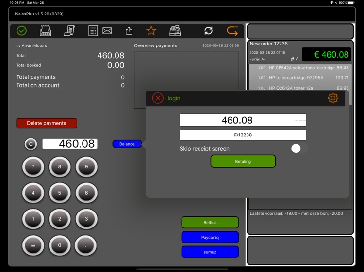This screenshot has width=364, height=272.
Task: Toggle the Skip receipt screen switch
Action: pos(299,149)
